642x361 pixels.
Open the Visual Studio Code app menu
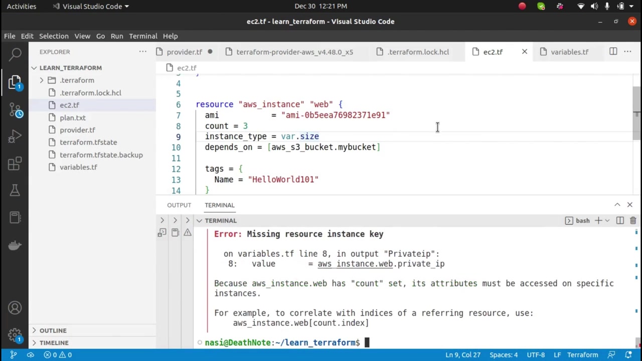point(91,6)
